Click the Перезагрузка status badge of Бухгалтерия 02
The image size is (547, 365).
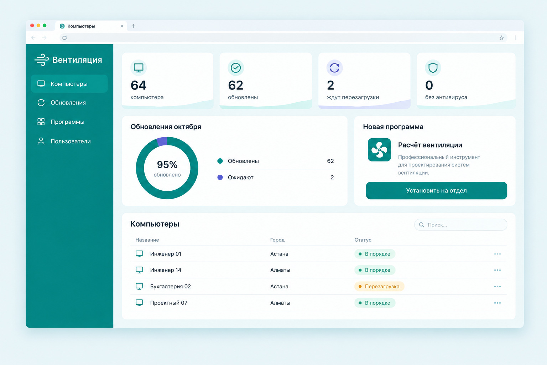pyautogui.click(x=379, y=287)
